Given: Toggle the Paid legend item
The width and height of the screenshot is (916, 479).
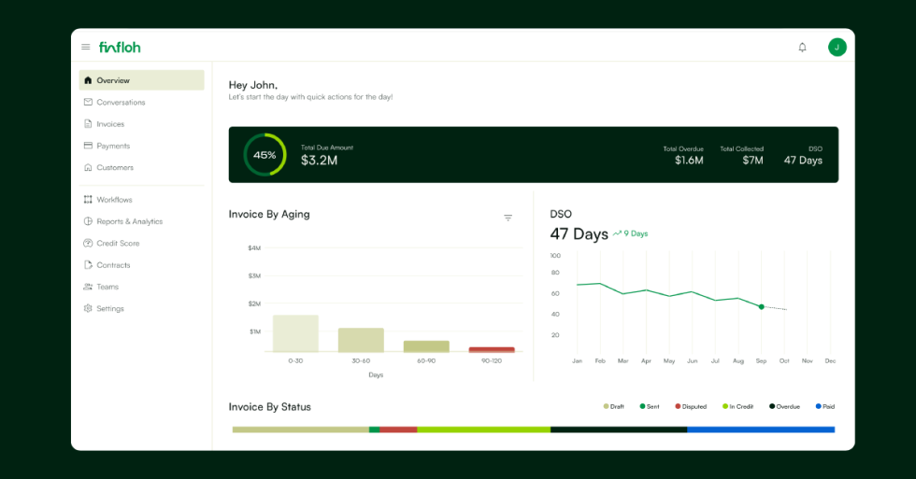Looking at the screenshot, I should (x=824, y=407).
